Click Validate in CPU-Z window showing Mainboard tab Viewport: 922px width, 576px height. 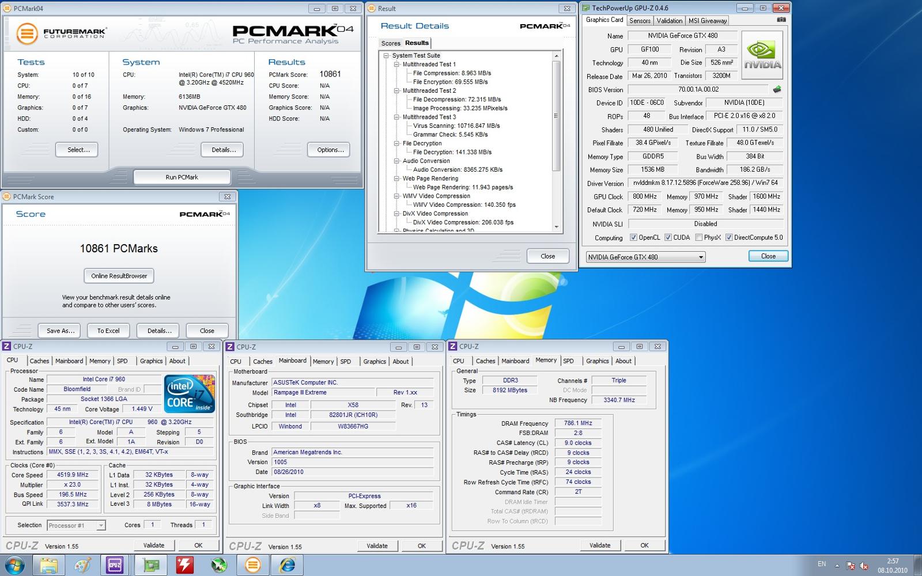pyautogui.click(x=377, y=545)
